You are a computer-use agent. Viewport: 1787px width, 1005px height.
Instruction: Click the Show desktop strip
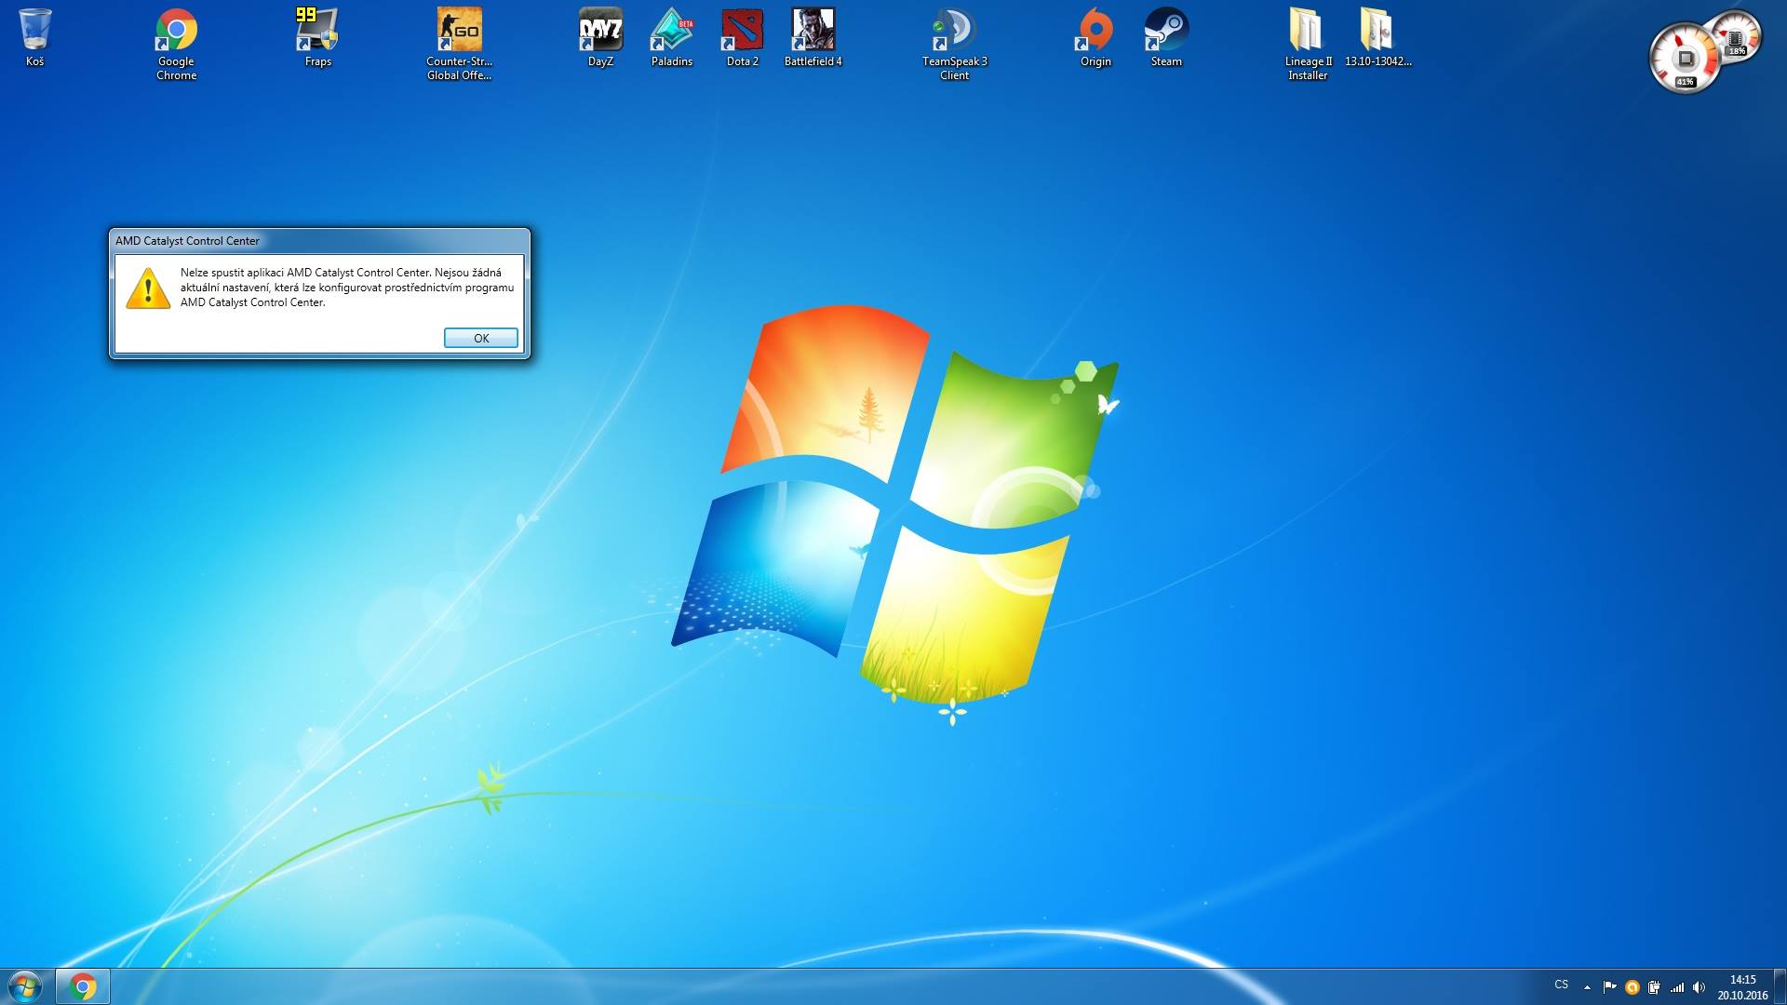click(x=1780, y=986)
